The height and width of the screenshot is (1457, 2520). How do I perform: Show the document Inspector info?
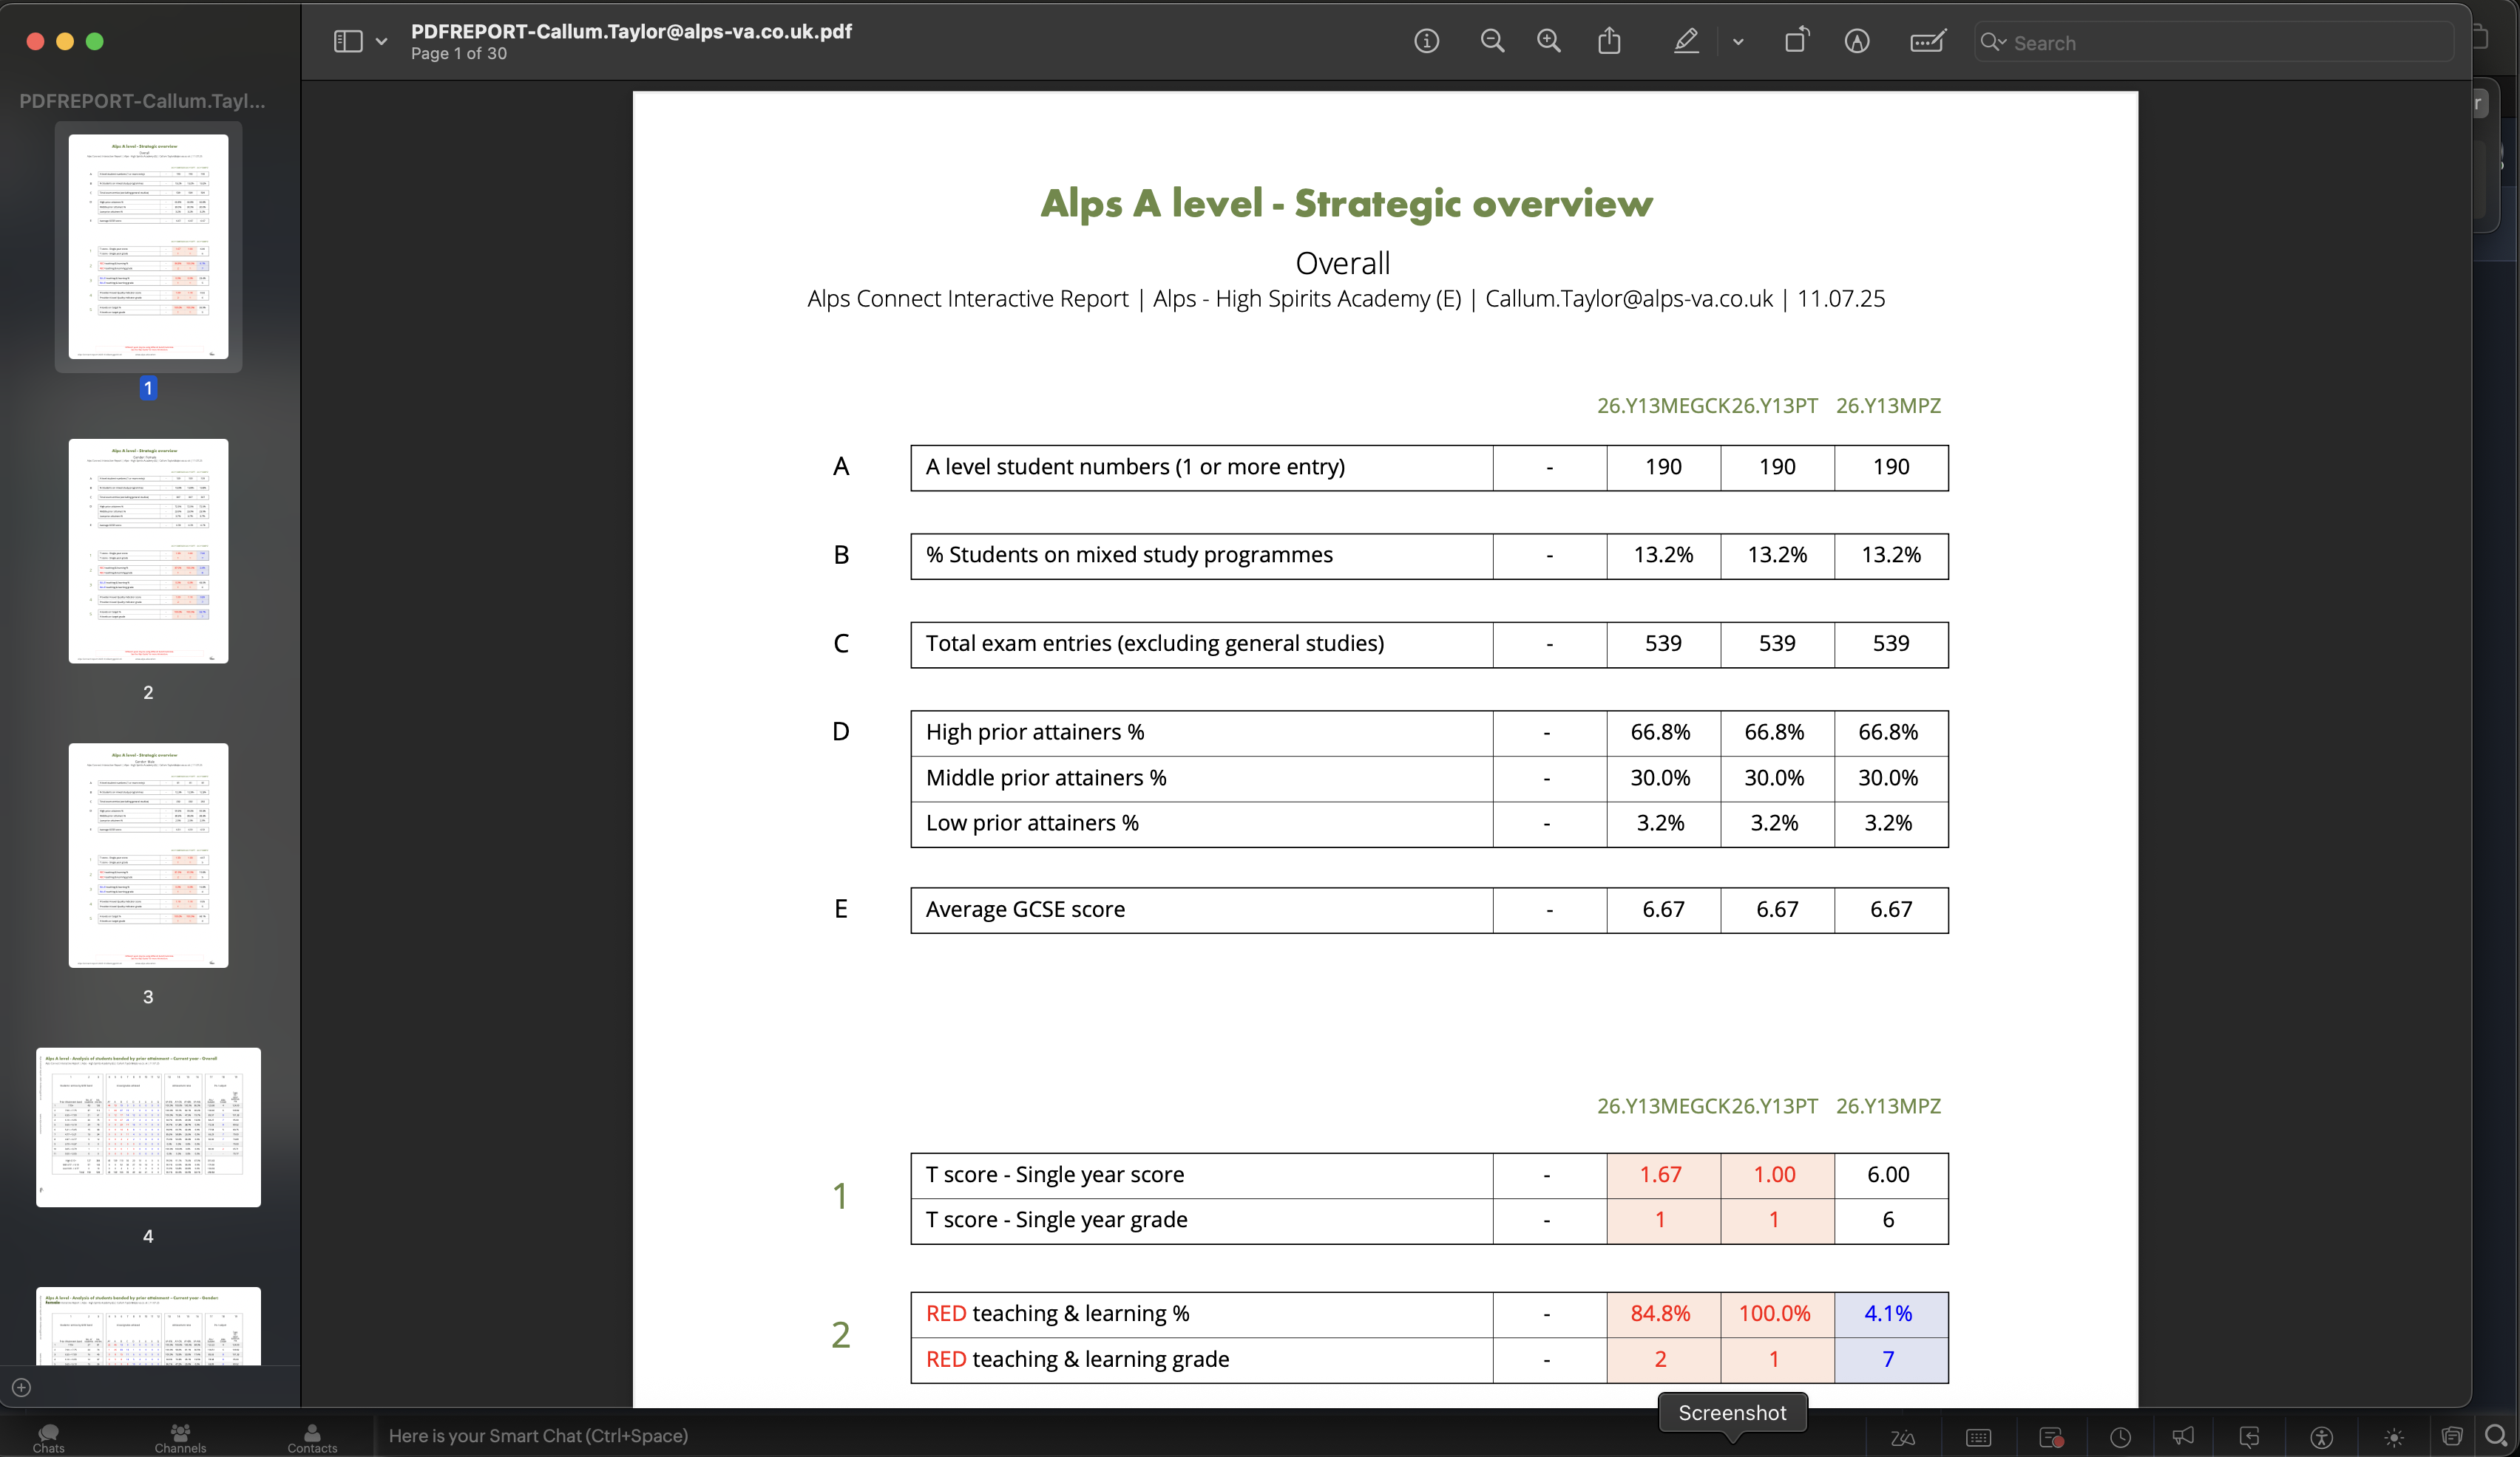click(1426, 41)
